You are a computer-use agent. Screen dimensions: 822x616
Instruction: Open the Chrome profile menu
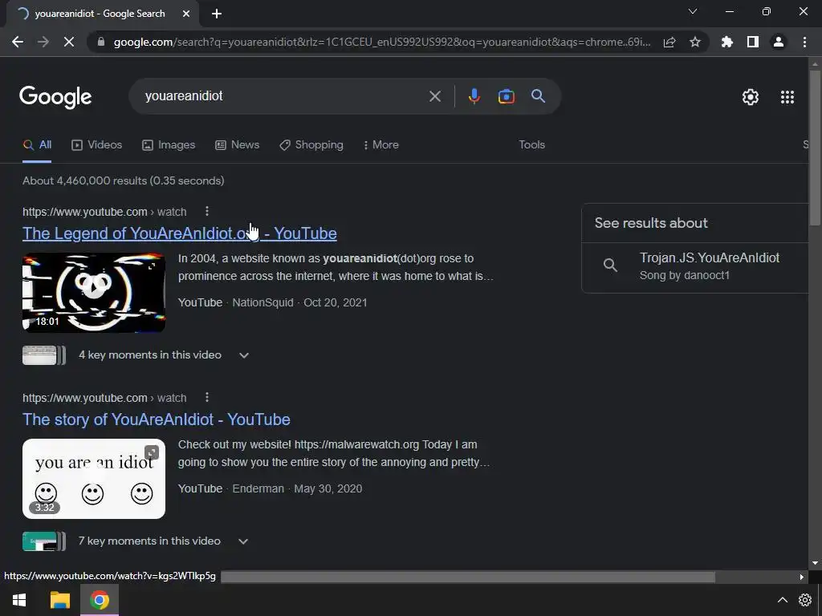tap(779, 42)
